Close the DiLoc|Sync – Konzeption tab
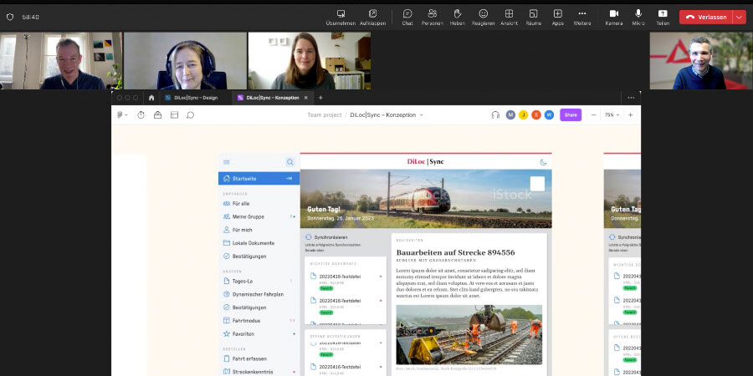 pos(306,98)
